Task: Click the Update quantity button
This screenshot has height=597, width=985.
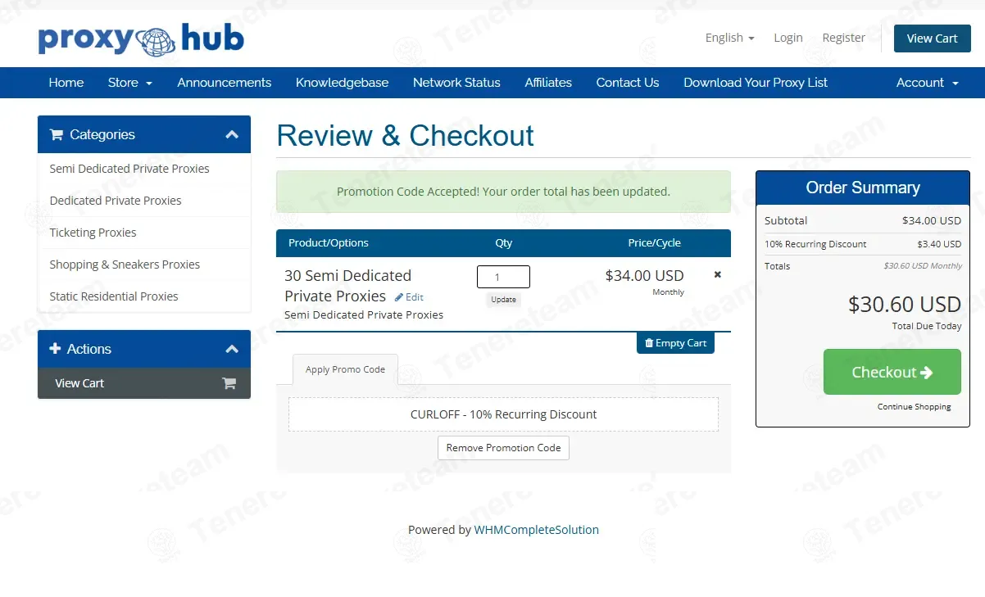Action: (503, 300)
